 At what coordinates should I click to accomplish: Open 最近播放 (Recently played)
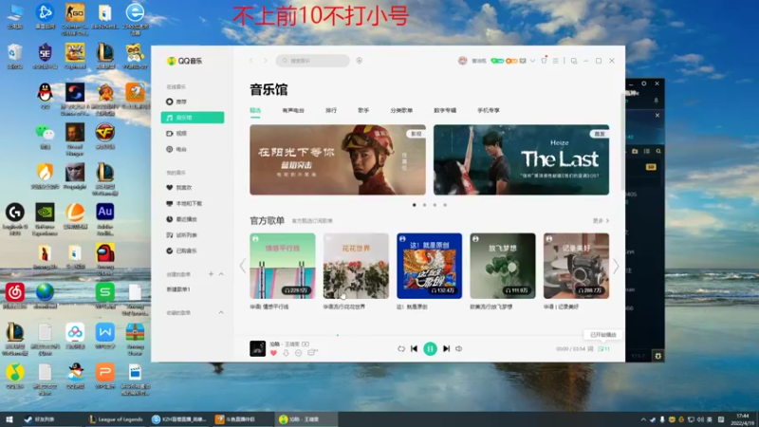coord(193,219)
